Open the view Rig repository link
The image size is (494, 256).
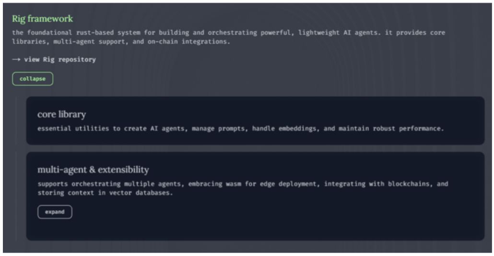(x=59, y=60)
